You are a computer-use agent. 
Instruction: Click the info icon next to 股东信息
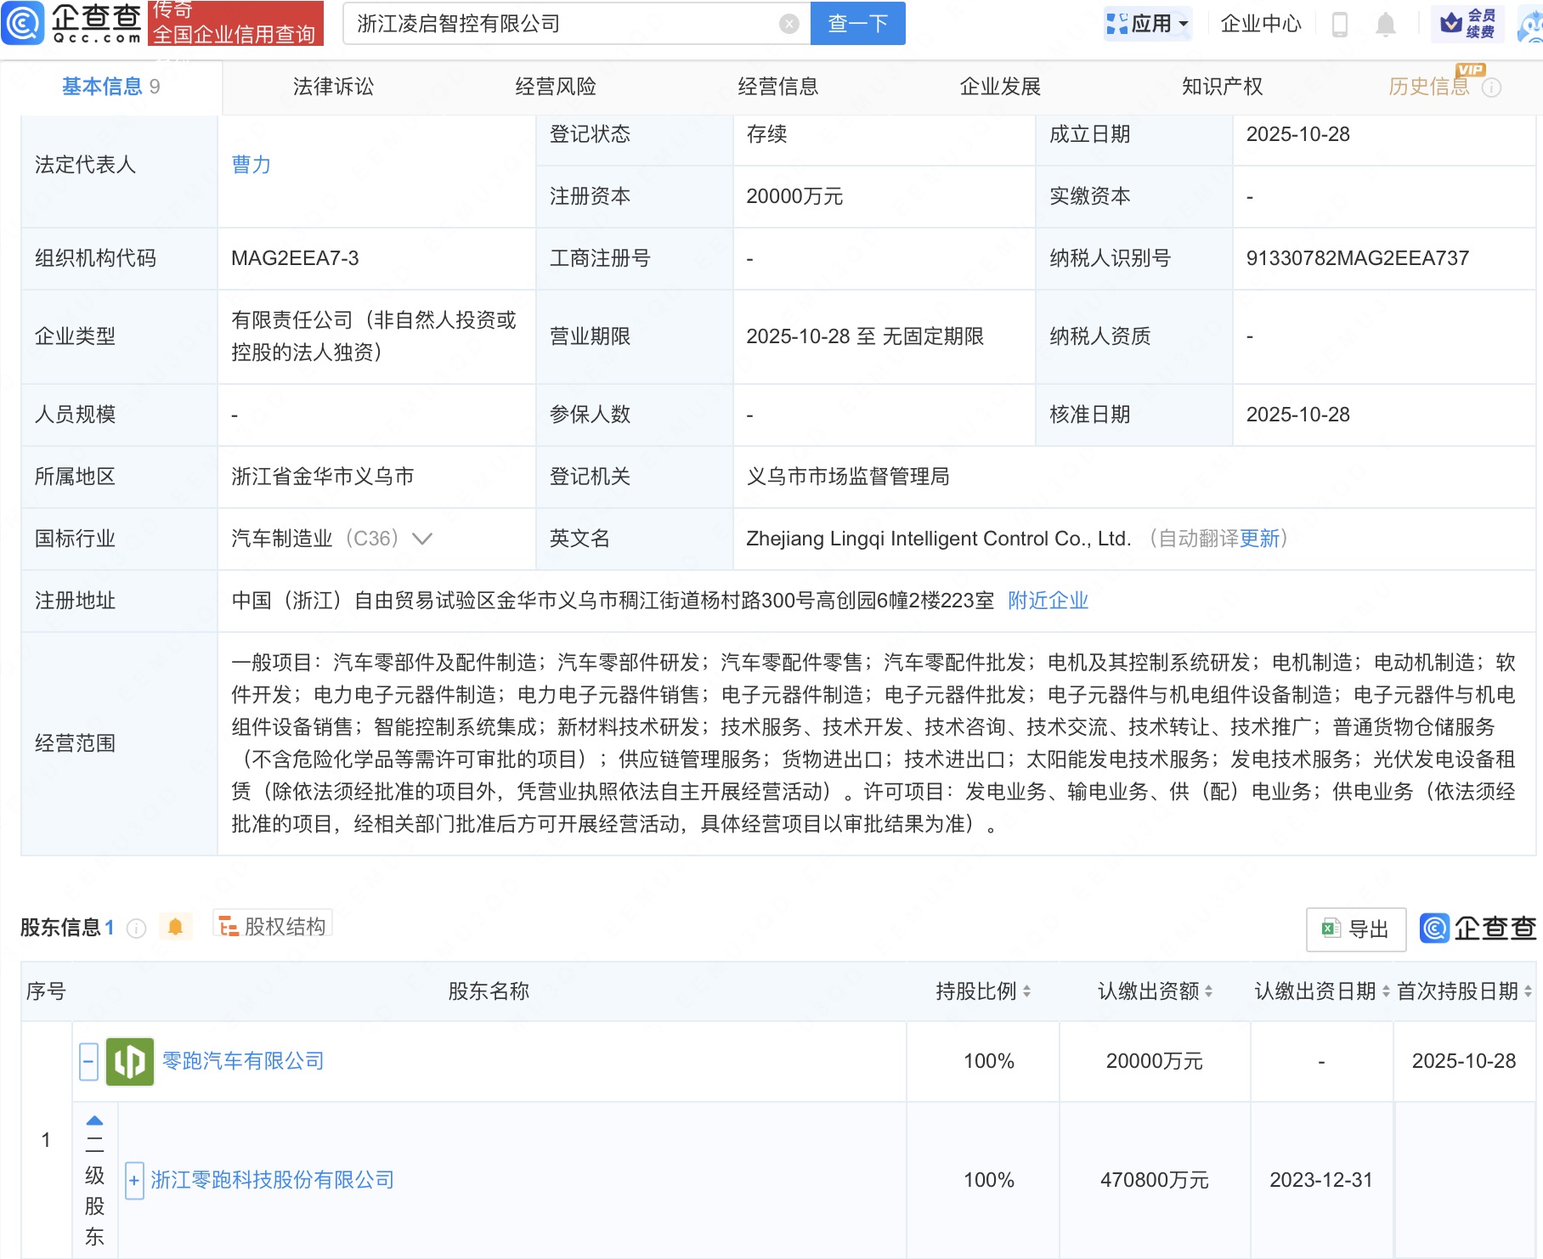tap(135, 928)
